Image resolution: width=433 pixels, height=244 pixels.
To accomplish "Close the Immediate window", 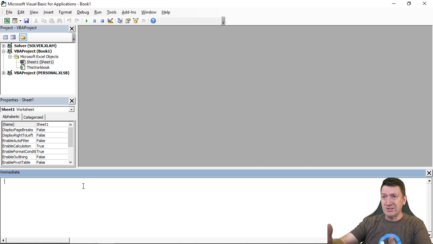I will point(429,173).
